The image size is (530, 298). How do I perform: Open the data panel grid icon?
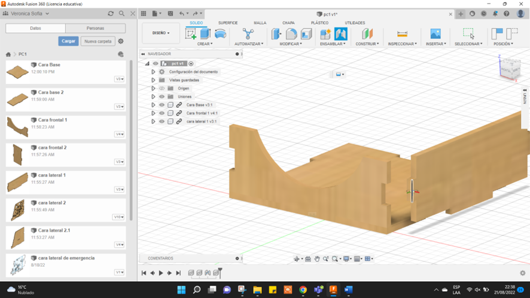tap(144, 14)
